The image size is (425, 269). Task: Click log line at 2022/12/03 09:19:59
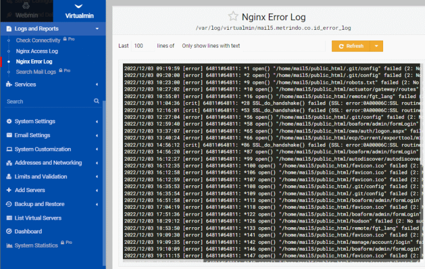272,68
